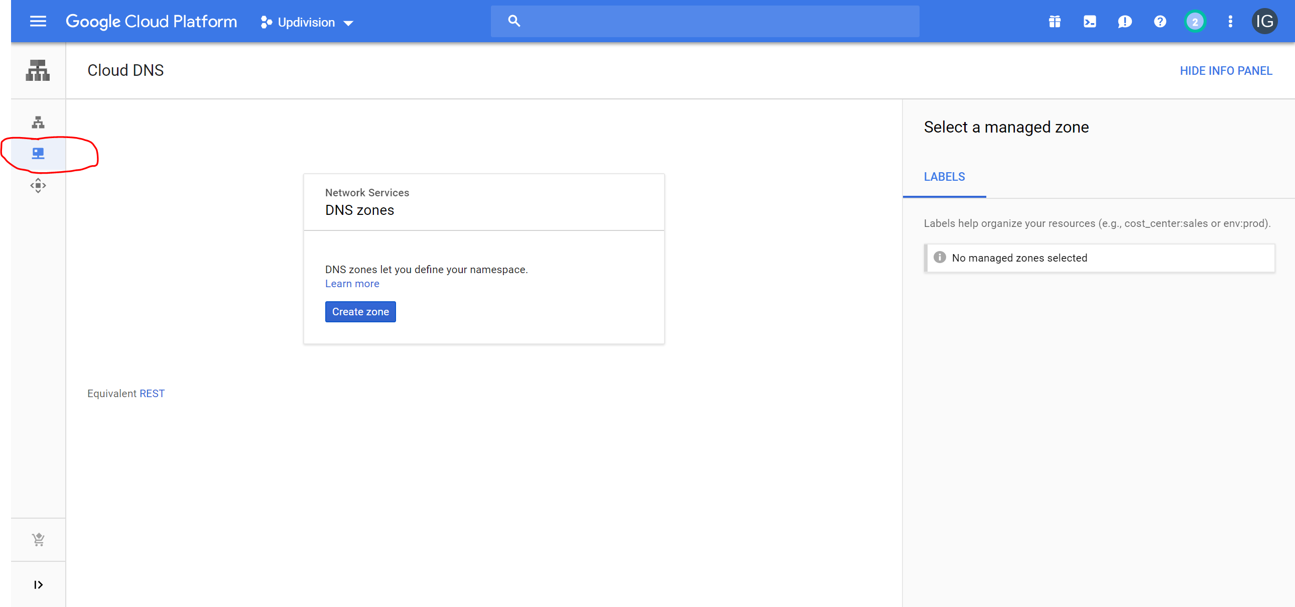Screen dimensions: 1295x607
Task: Open the three-dot settings menu
Action: click(1230, 22)
